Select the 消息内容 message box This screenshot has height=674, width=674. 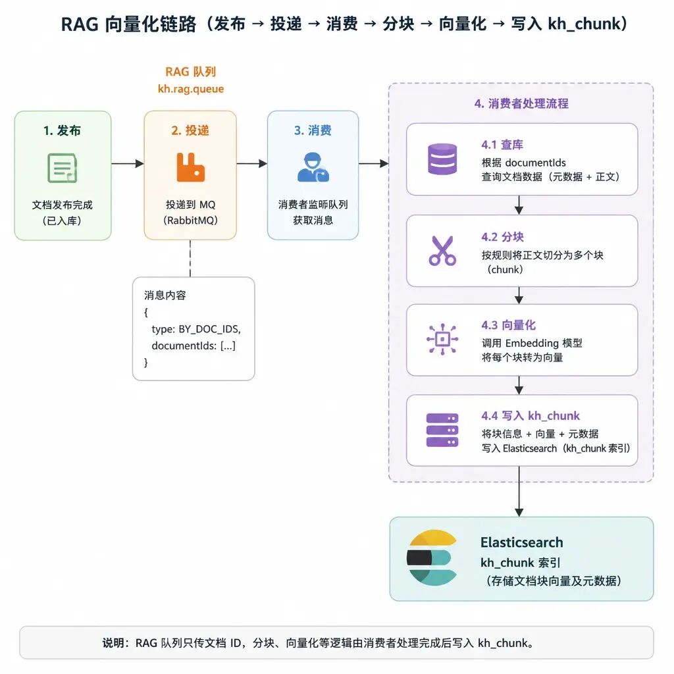coord(194,329)
